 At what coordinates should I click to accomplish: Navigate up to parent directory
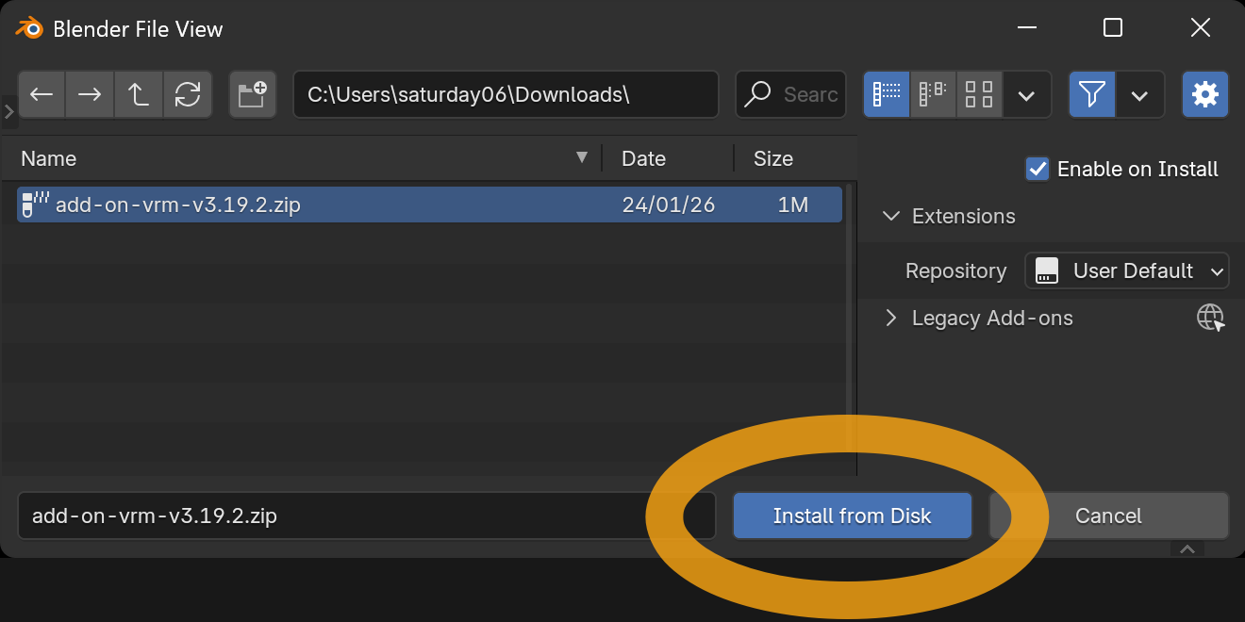pos(139,94)
